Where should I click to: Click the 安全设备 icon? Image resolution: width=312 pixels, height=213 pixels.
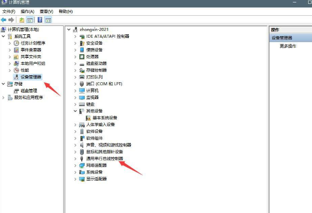(82, 43)
